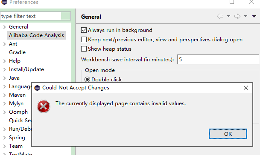Select Java in the preferences tree
This screenshot has height=155, width=260.
pos(14,78)
